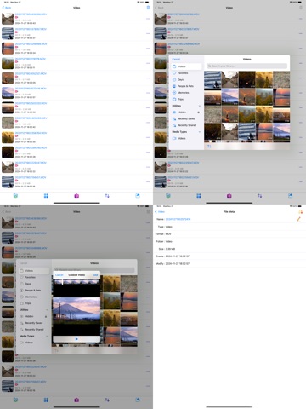Tap Use in the Choose Video dialog
This screenshot has height=409, width=306.
[95, 275]
